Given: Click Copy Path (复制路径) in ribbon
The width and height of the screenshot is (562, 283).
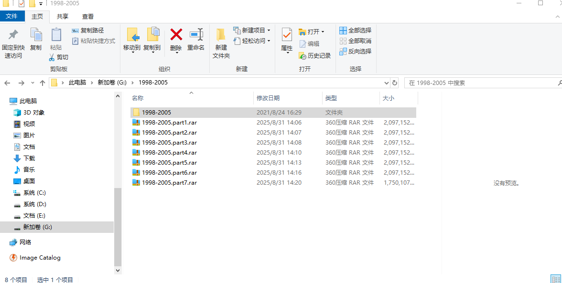Looking at the screenshot, I should 93,30.
